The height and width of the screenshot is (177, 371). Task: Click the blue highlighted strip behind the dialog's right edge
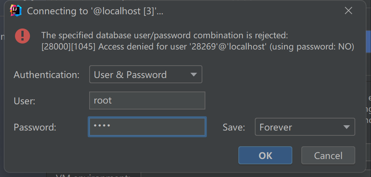pyautogui.click(x=368, y=41)
